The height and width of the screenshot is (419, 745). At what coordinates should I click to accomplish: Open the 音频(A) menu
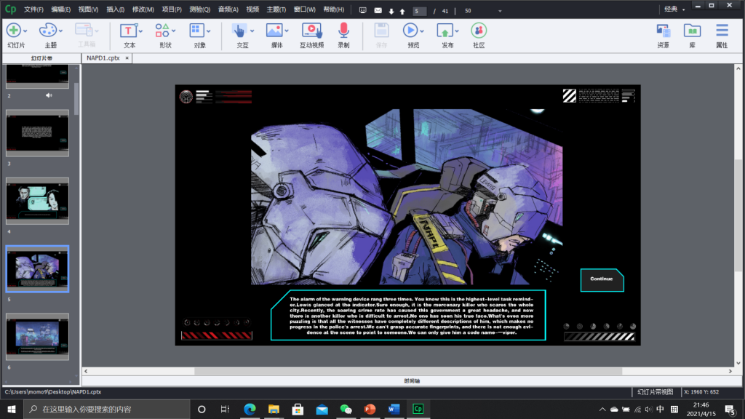(228, 9)
